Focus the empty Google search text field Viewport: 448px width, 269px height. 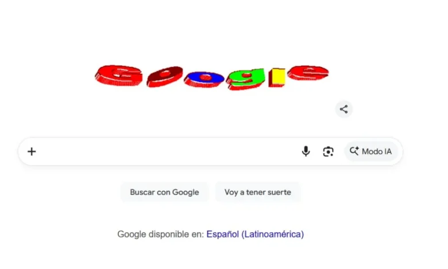coord(168,152)
